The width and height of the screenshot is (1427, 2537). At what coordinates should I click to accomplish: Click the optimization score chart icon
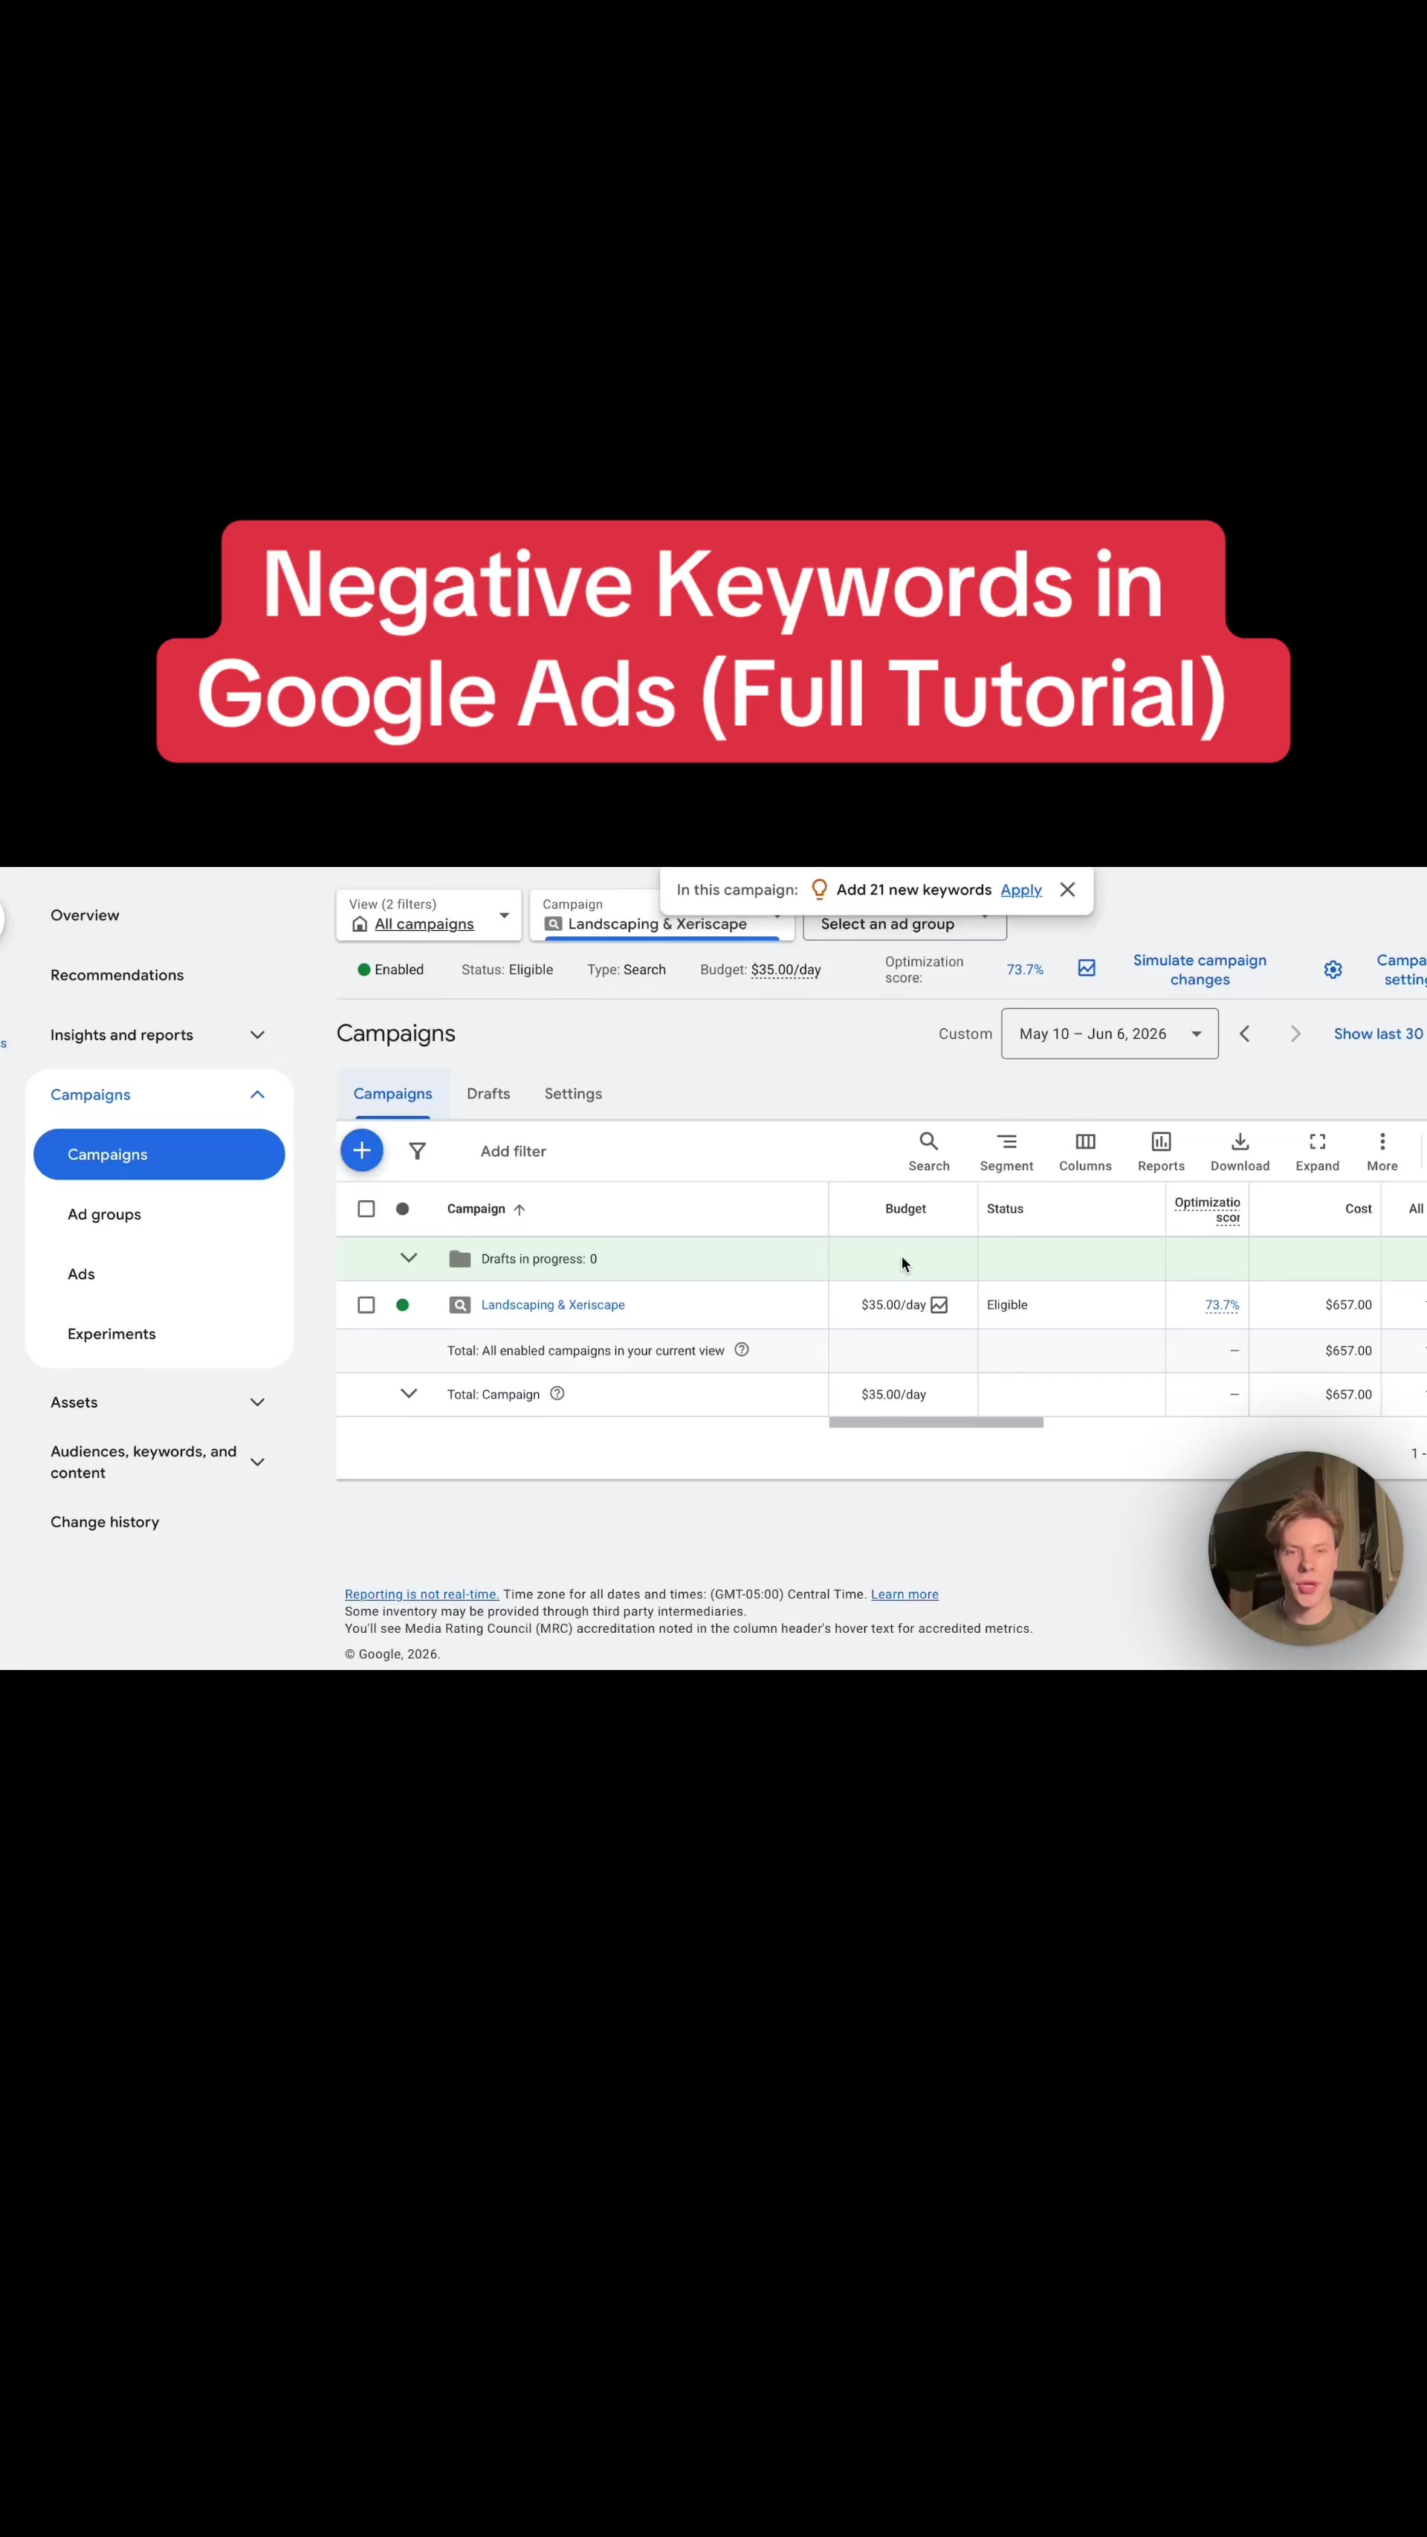coord(1087,968)
